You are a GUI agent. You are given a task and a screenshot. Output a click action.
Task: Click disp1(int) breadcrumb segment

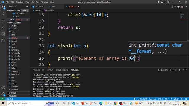click(49, 11)
